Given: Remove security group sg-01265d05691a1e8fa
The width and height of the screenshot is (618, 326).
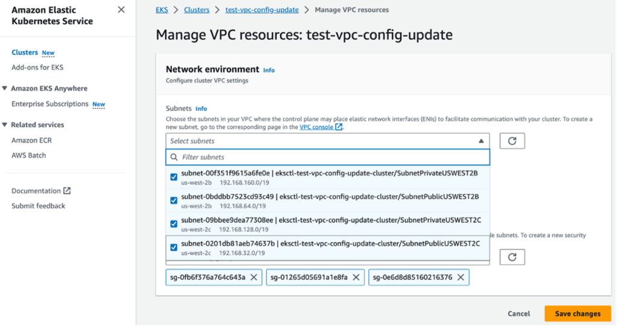Looking at the screenshot, I should tap(356, 277).
